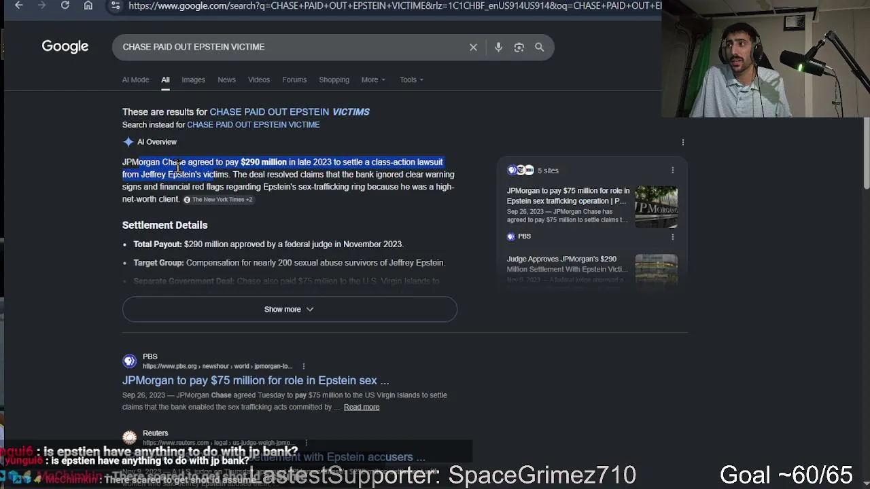Image resolution: width=870 pixels, height=489 pixels.
Task: Open the Videos tab
Action: tap(259, 79)
